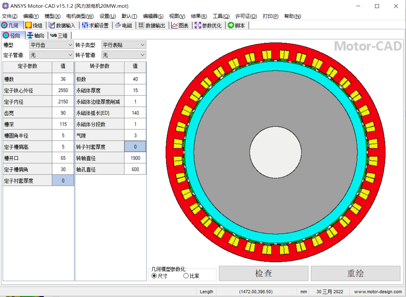406x297 pixels.
Task: Click the 轴孔直径 value 600
Action: tap(135, 169)
